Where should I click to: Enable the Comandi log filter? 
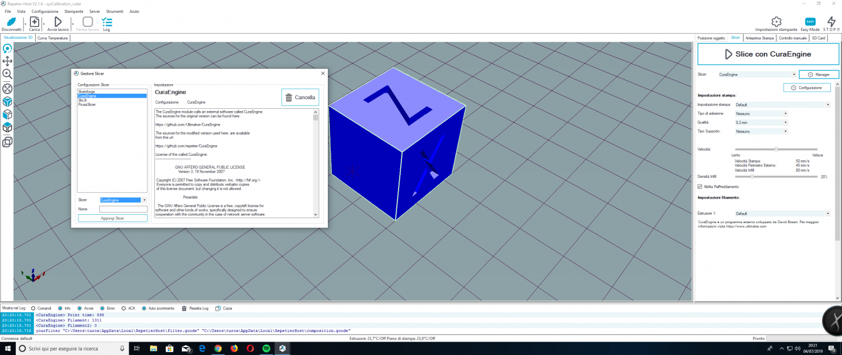coord(33,308)
